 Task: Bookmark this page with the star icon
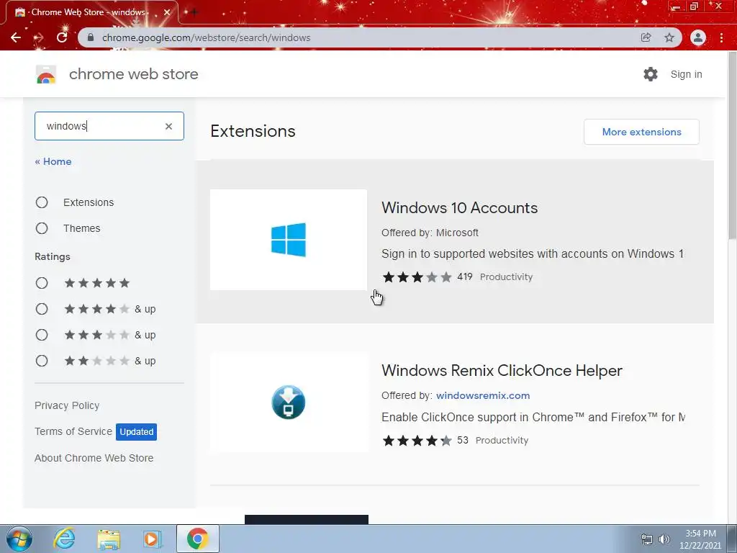click(x=669, y=37)
